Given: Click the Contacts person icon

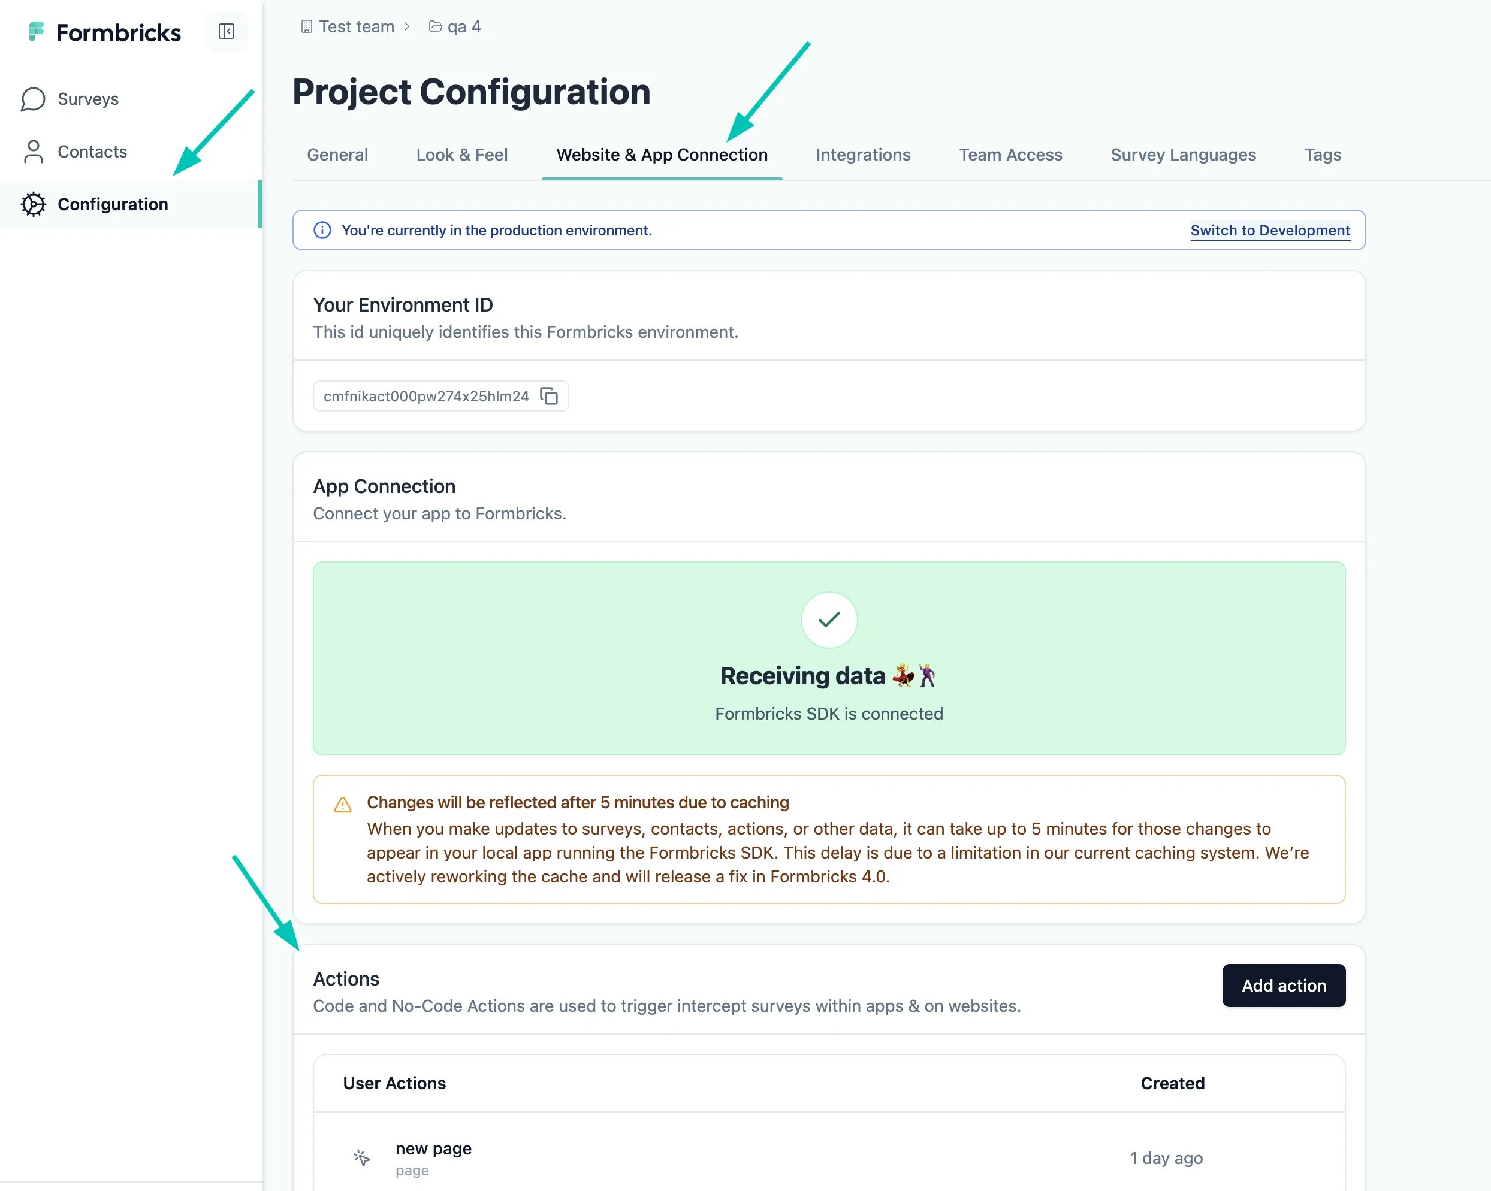Looking at the screenshot, I should (x=32, y=152).
